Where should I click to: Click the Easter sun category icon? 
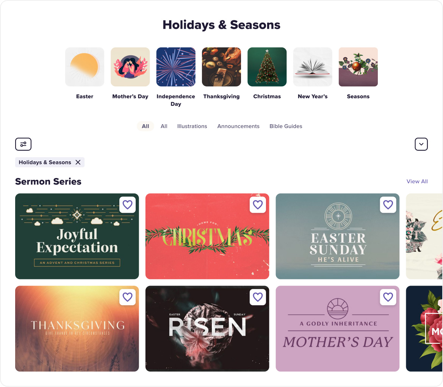click(85, 67)
